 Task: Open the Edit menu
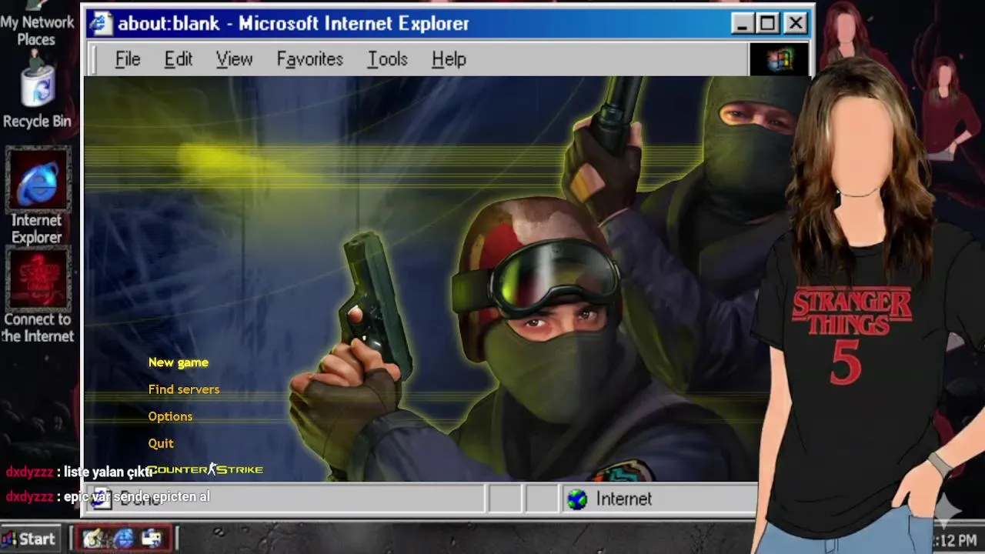click(178, 59)
